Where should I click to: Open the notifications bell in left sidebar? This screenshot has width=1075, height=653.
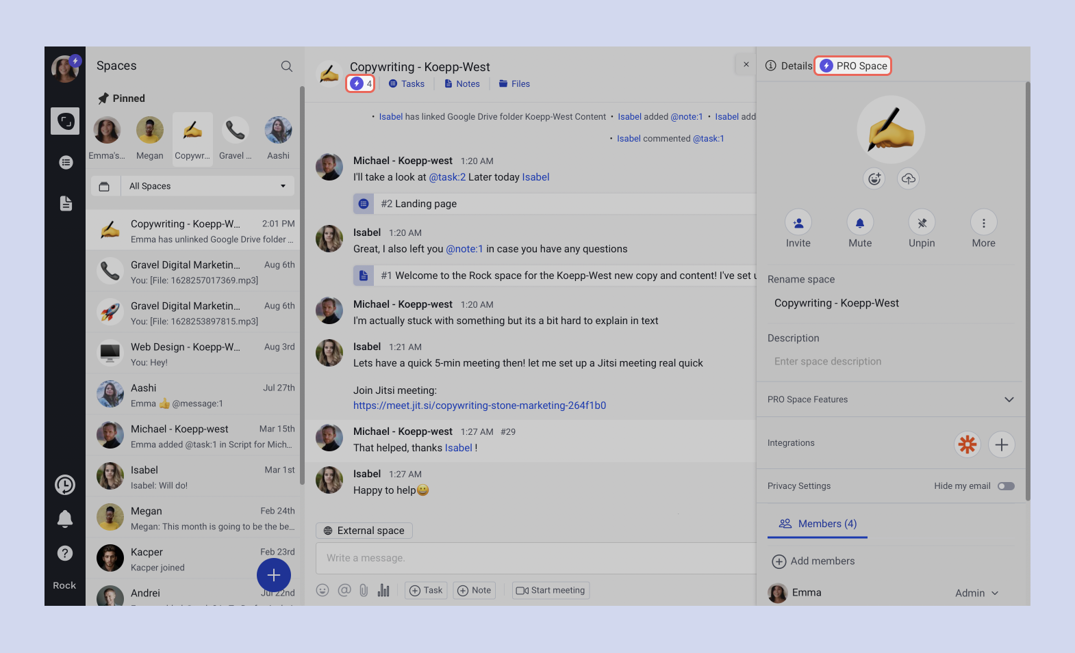click(x=65, y=519)
